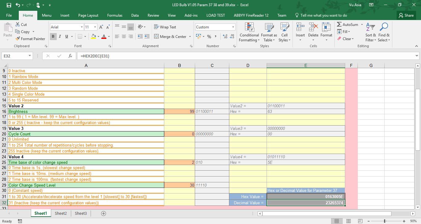Screen dimensions: 421x224
Task: Toggle Italic formatting
Action: [60, 36]
